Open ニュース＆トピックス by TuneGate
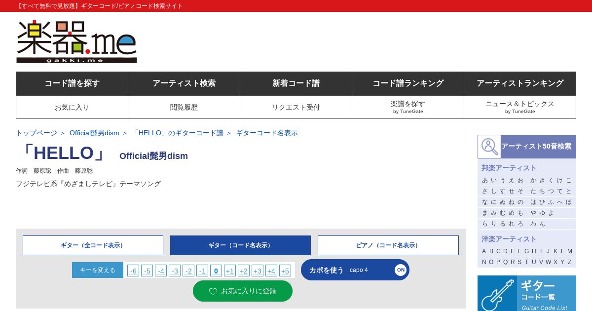 pyautogui.click(x=520, y=107)
